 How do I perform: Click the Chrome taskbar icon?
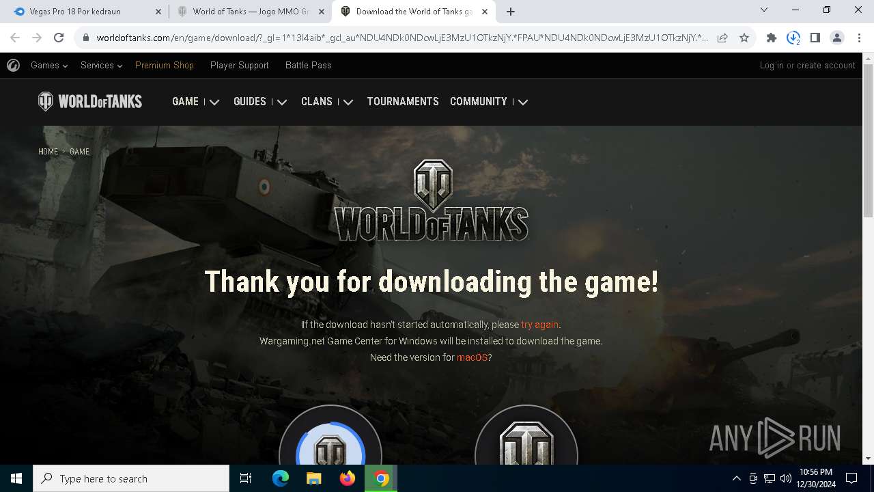click(x=381, y=478)
